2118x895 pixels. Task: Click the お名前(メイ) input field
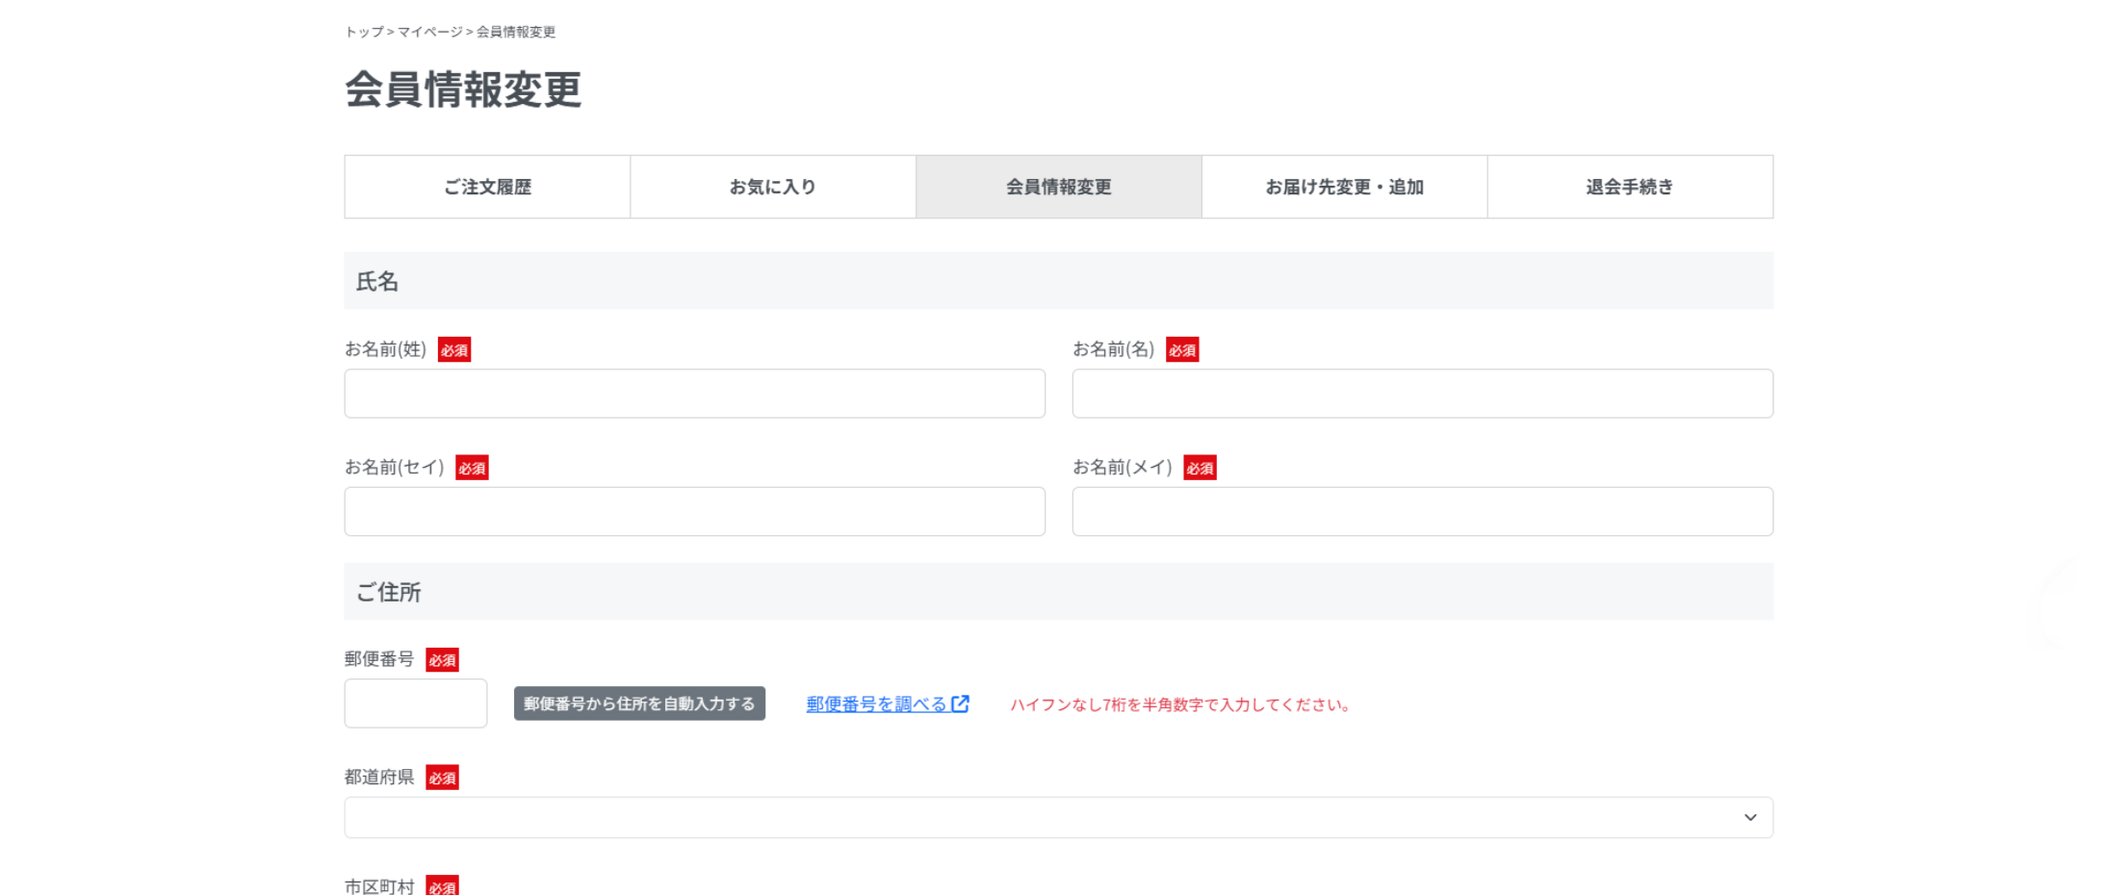click(1423, 511)
